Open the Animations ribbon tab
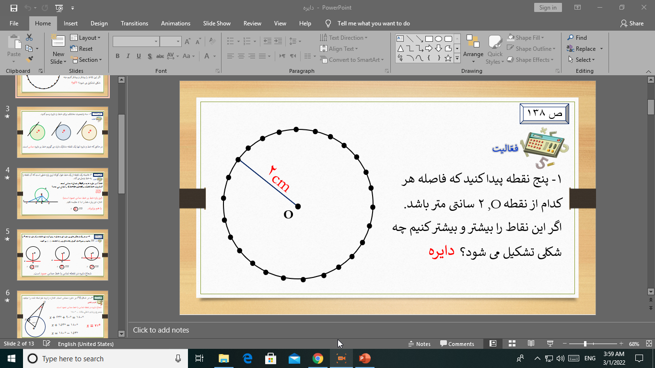The width and height of the screenshot is (655, 368). click(x=175, y=23)
